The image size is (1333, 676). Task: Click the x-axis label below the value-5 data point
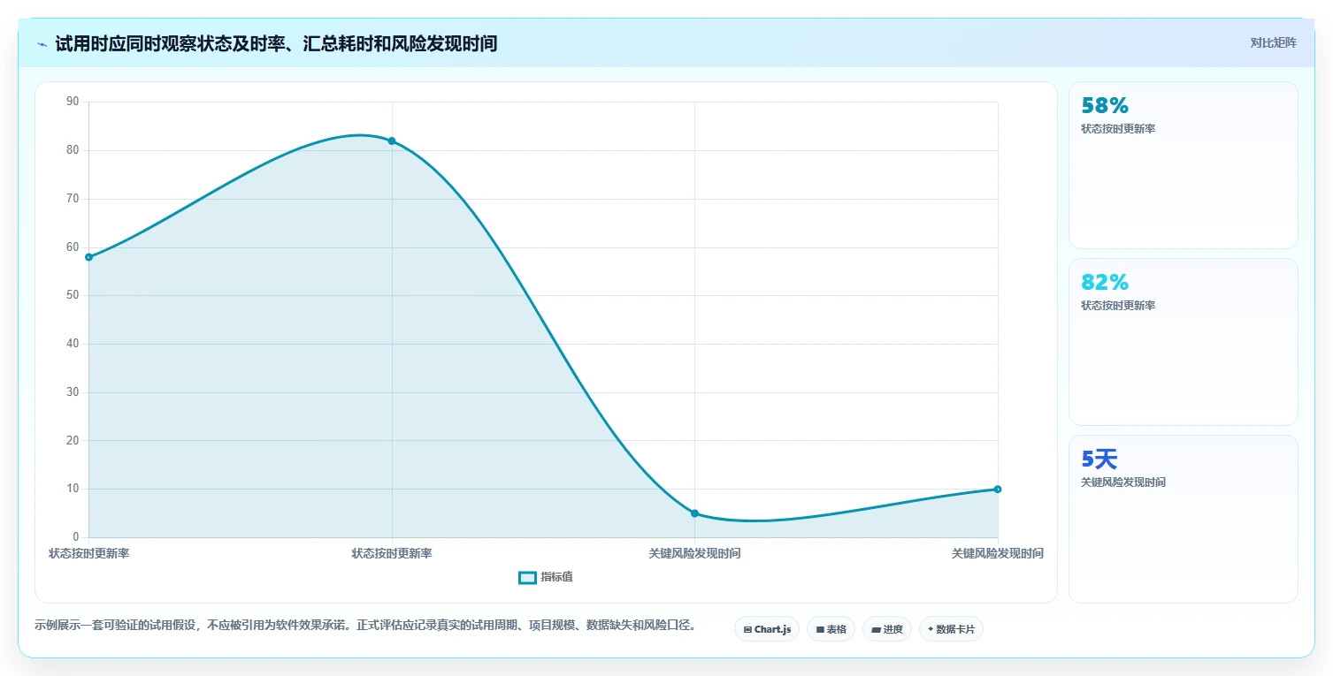pyautogui.click(x=694, y=553)
